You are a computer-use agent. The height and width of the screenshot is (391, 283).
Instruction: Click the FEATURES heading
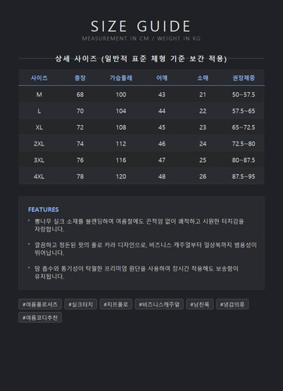[44, 210]
